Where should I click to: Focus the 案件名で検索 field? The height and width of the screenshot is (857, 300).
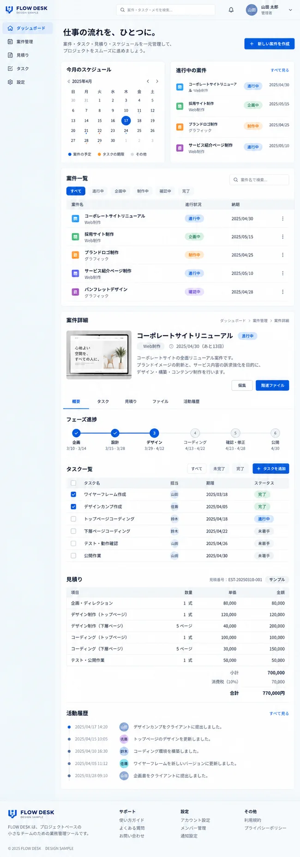pyautogui.click(x=259, y=180)
